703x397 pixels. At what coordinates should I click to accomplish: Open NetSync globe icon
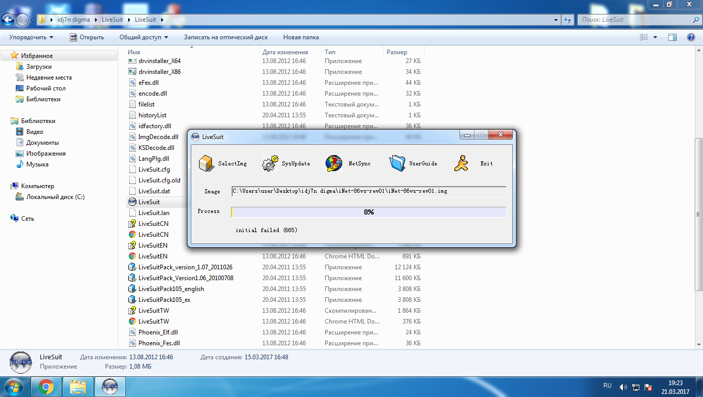(334, 163)
